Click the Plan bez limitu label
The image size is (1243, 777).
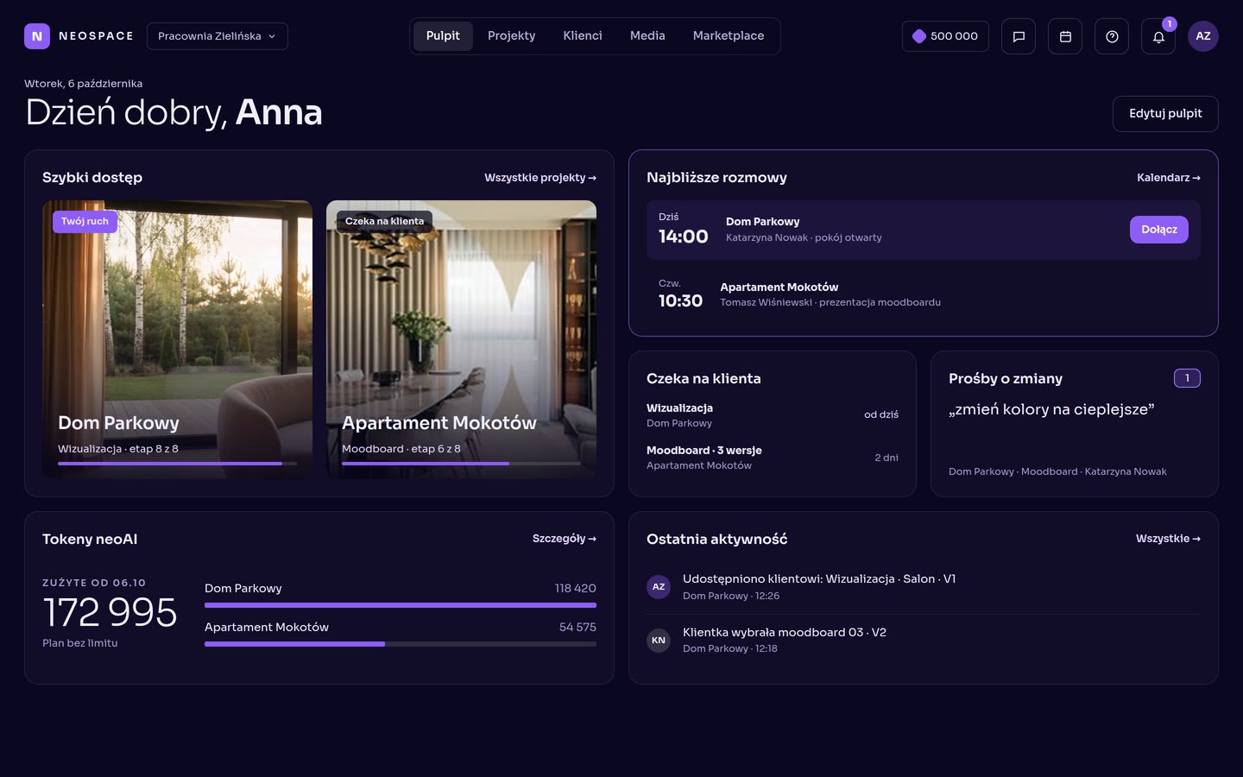[80, 643]
